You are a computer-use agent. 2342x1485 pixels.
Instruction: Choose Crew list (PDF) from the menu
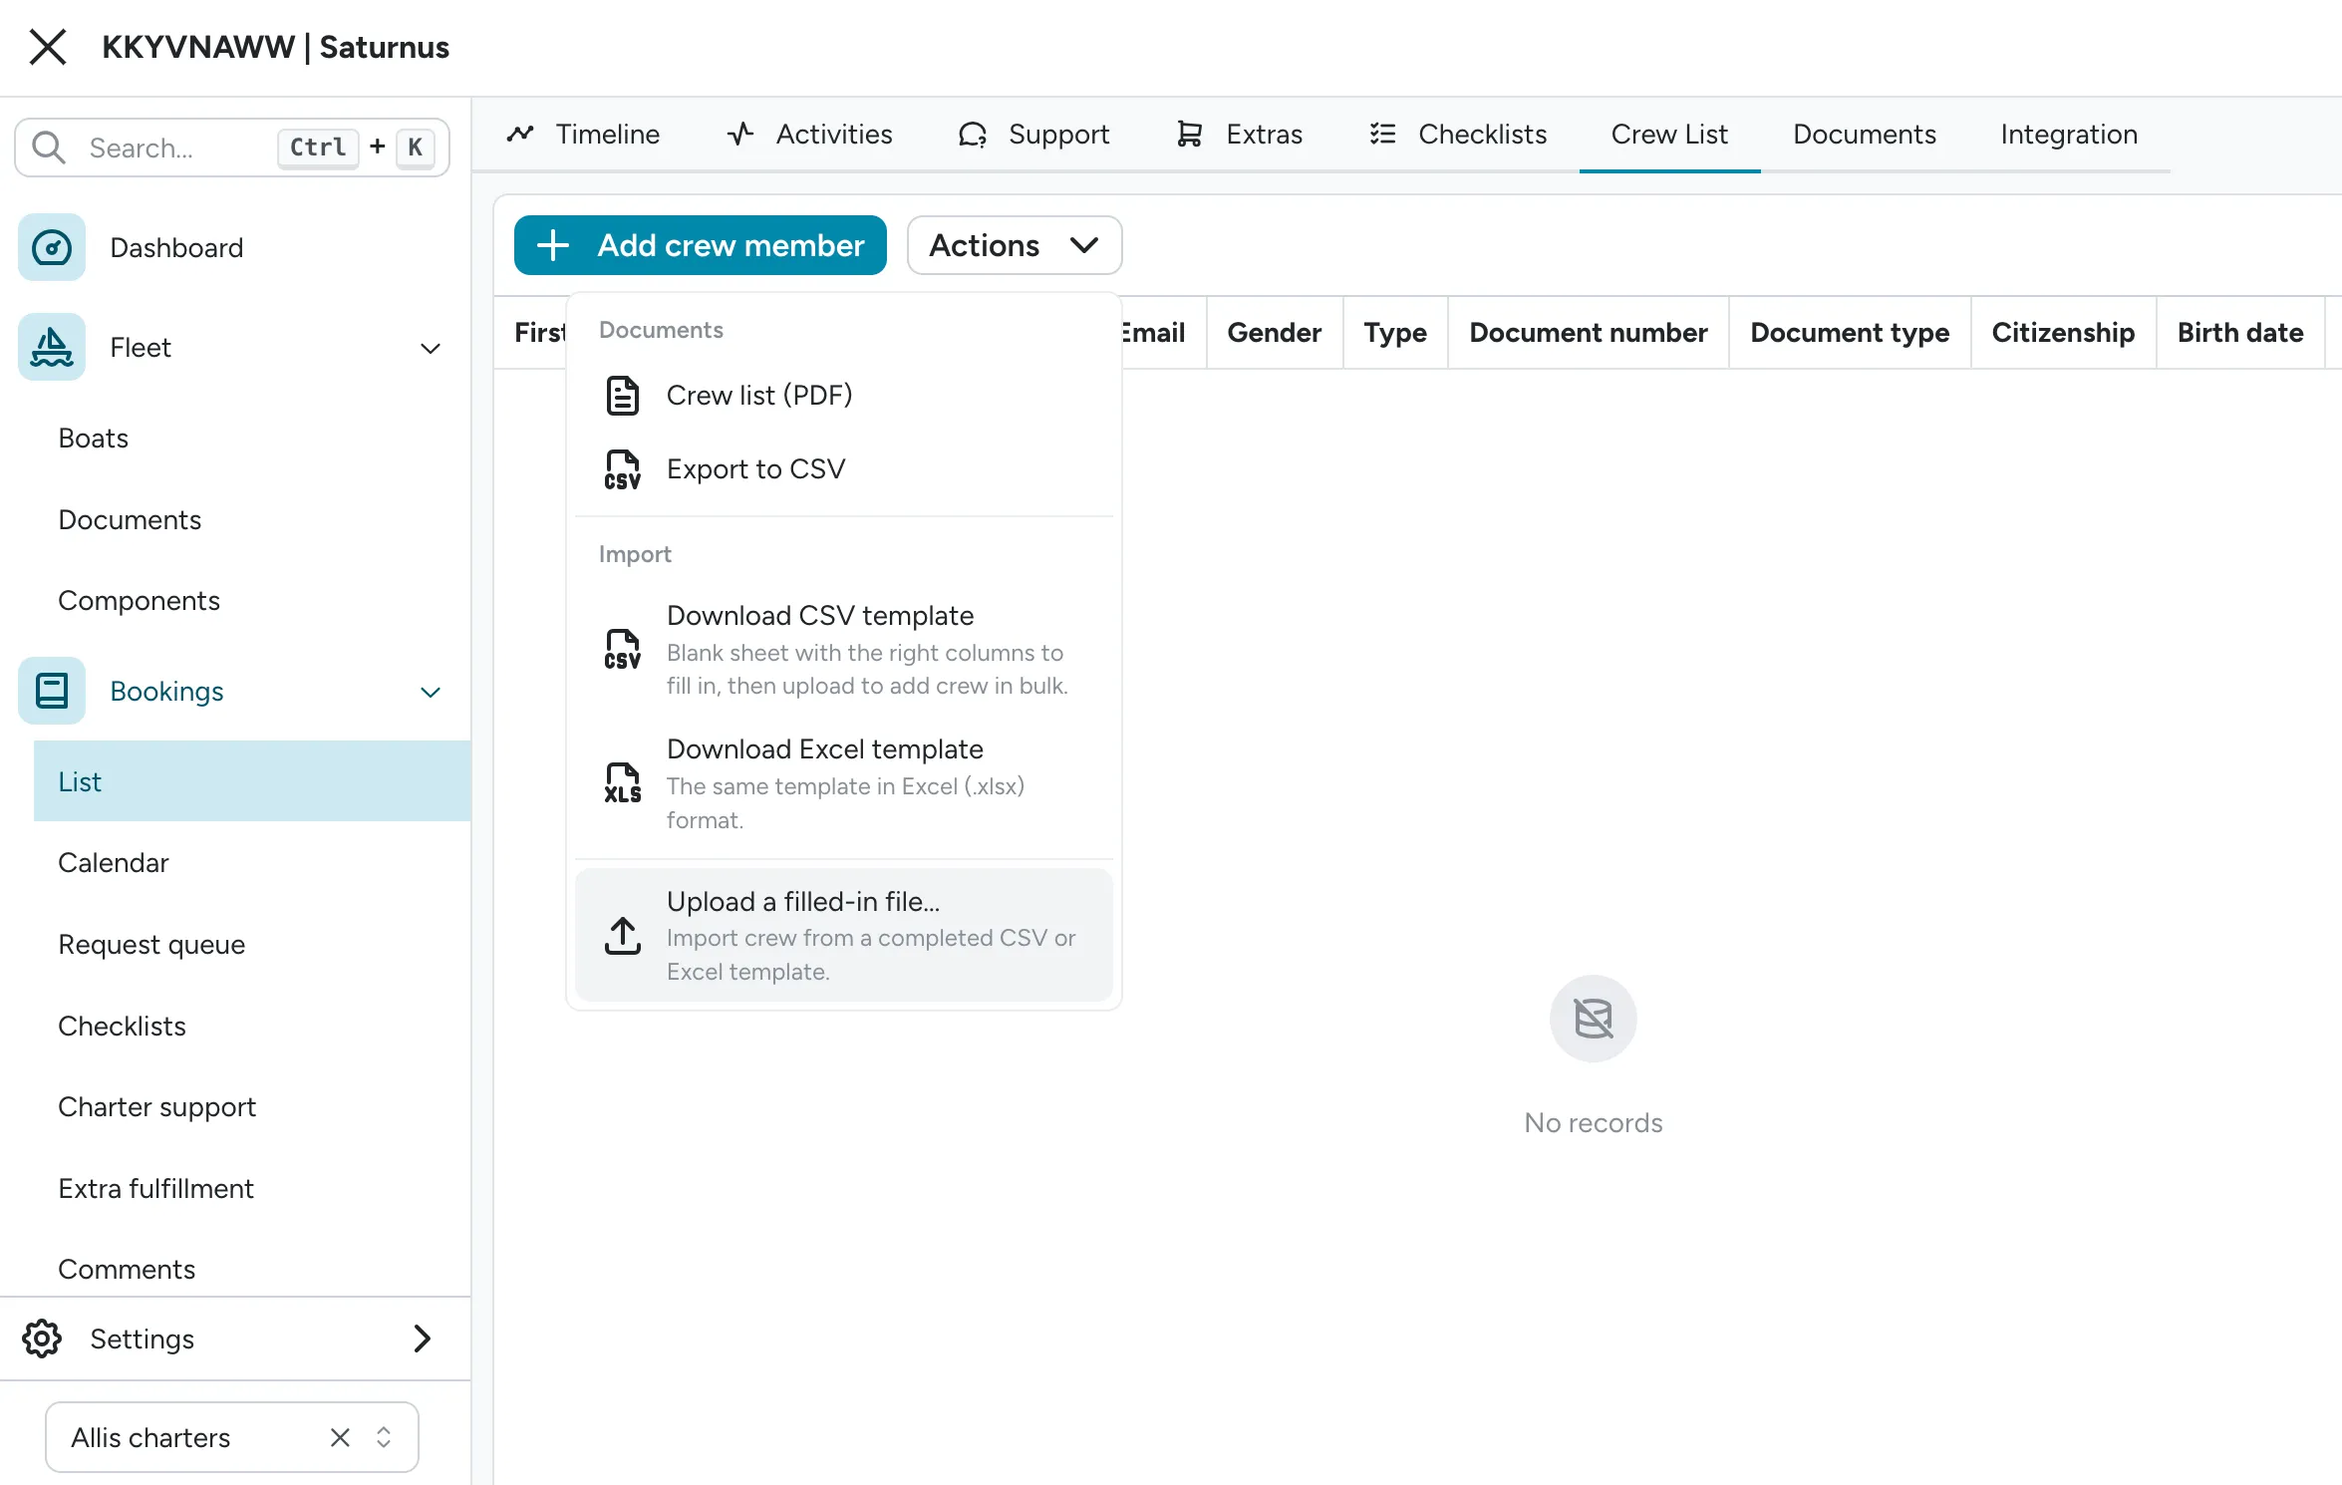pos(844,396)
